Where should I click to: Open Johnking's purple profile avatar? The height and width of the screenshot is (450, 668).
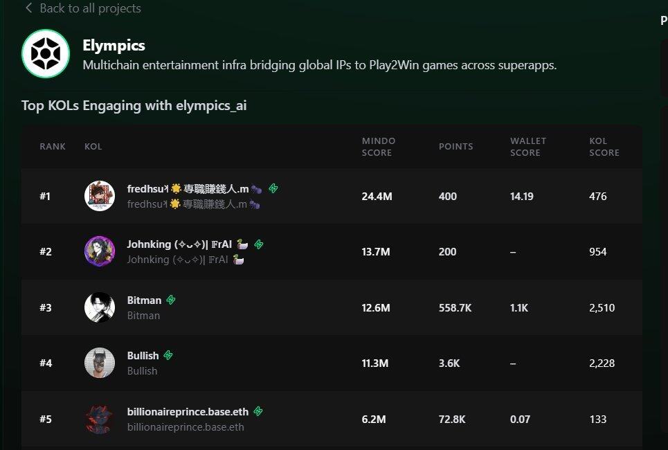[100, 251]
